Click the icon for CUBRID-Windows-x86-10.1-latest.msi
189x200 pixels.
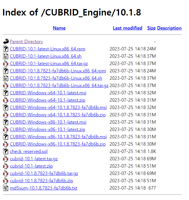[x=6, y=122]
